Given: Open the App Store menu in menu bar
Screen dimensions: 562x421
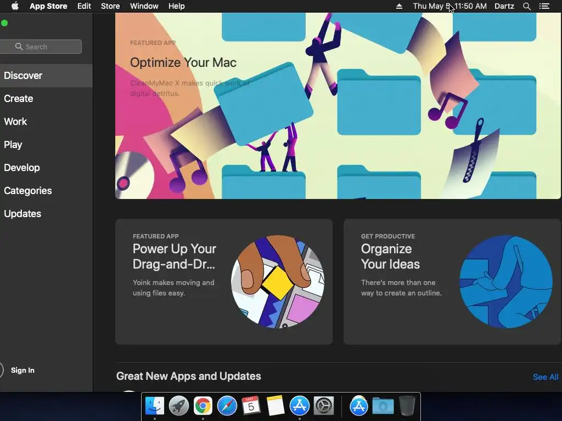Looking at the screenshot, I should [48, 6].
